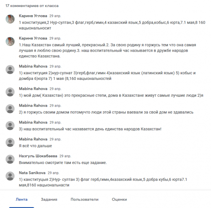This screenshot has height=208, width=211.
Task: Click Mabina Rahova's avatar beside "я горжусь" comment
Action: click(x=11, y=109)
